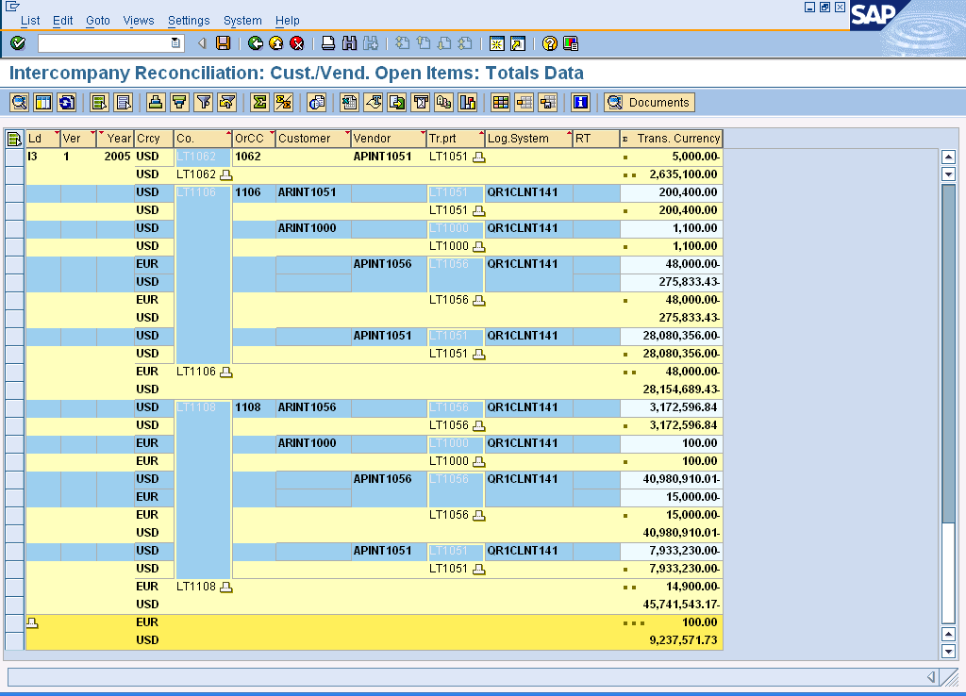Click the Sort Ascending icon
This screenshot has height=696, width=966.
point(156,102)
